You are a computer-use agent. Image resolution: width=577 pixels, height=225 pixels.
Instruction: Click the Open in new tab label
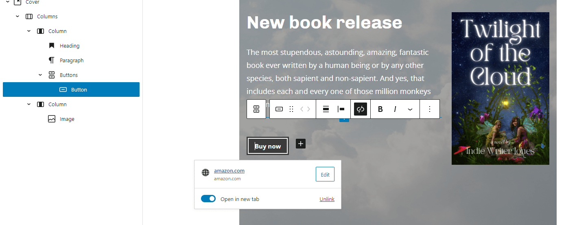click(240, 199)
